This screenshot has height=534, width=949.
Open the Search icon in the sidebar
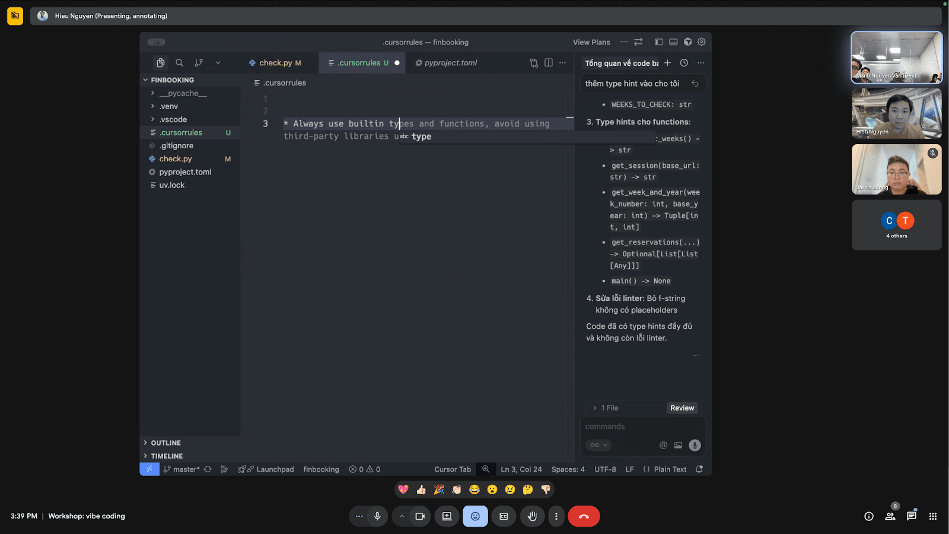179,62
